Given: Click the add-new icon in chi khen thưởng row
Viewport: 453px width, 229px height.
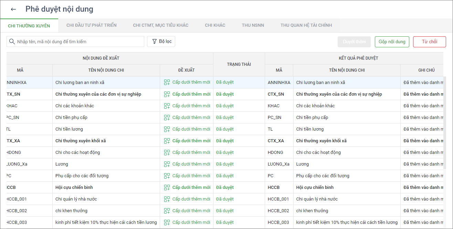Looking at the screenshot, I should tap(167, 211).
